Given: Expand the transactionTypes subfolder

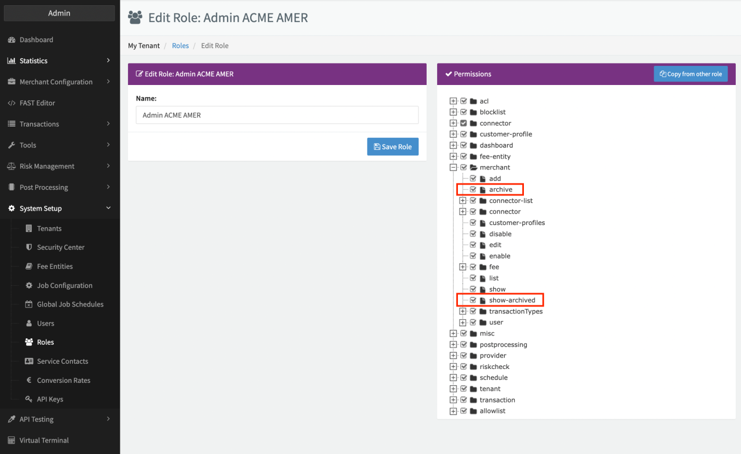Looking at the screenshot, I should 463,312.
